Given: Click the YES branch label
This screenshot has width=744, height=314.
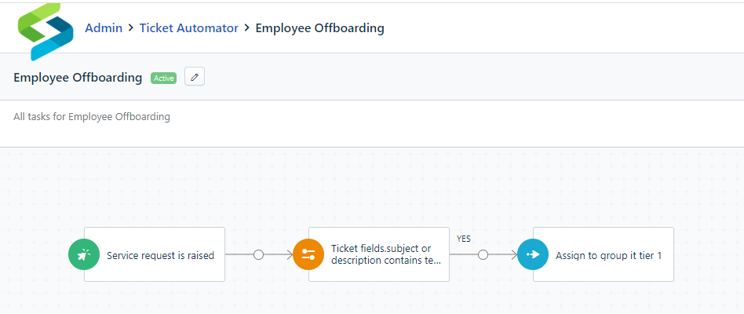Looking at the screenshot, I should point(464,239).
